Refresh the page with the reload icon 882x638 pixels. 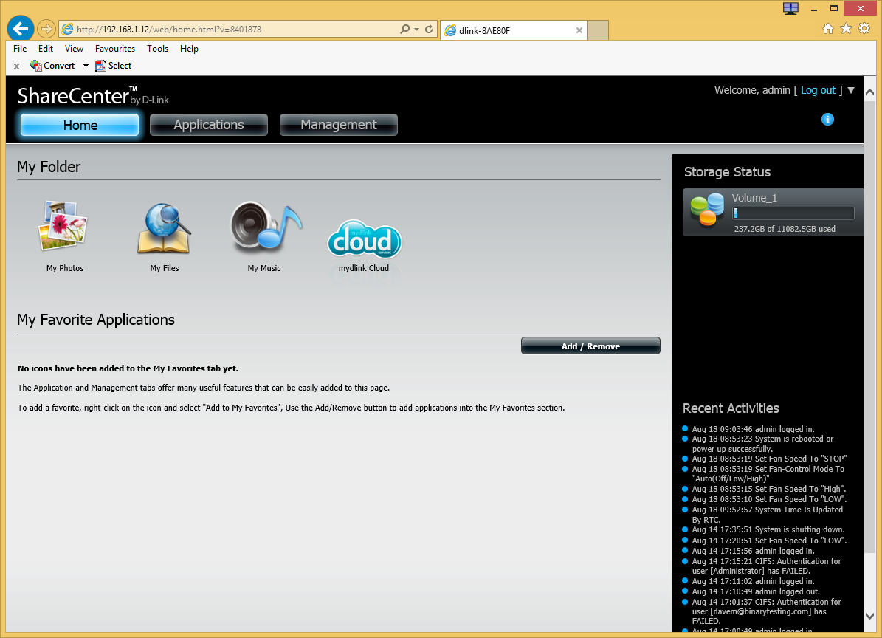tap(429, 30)
